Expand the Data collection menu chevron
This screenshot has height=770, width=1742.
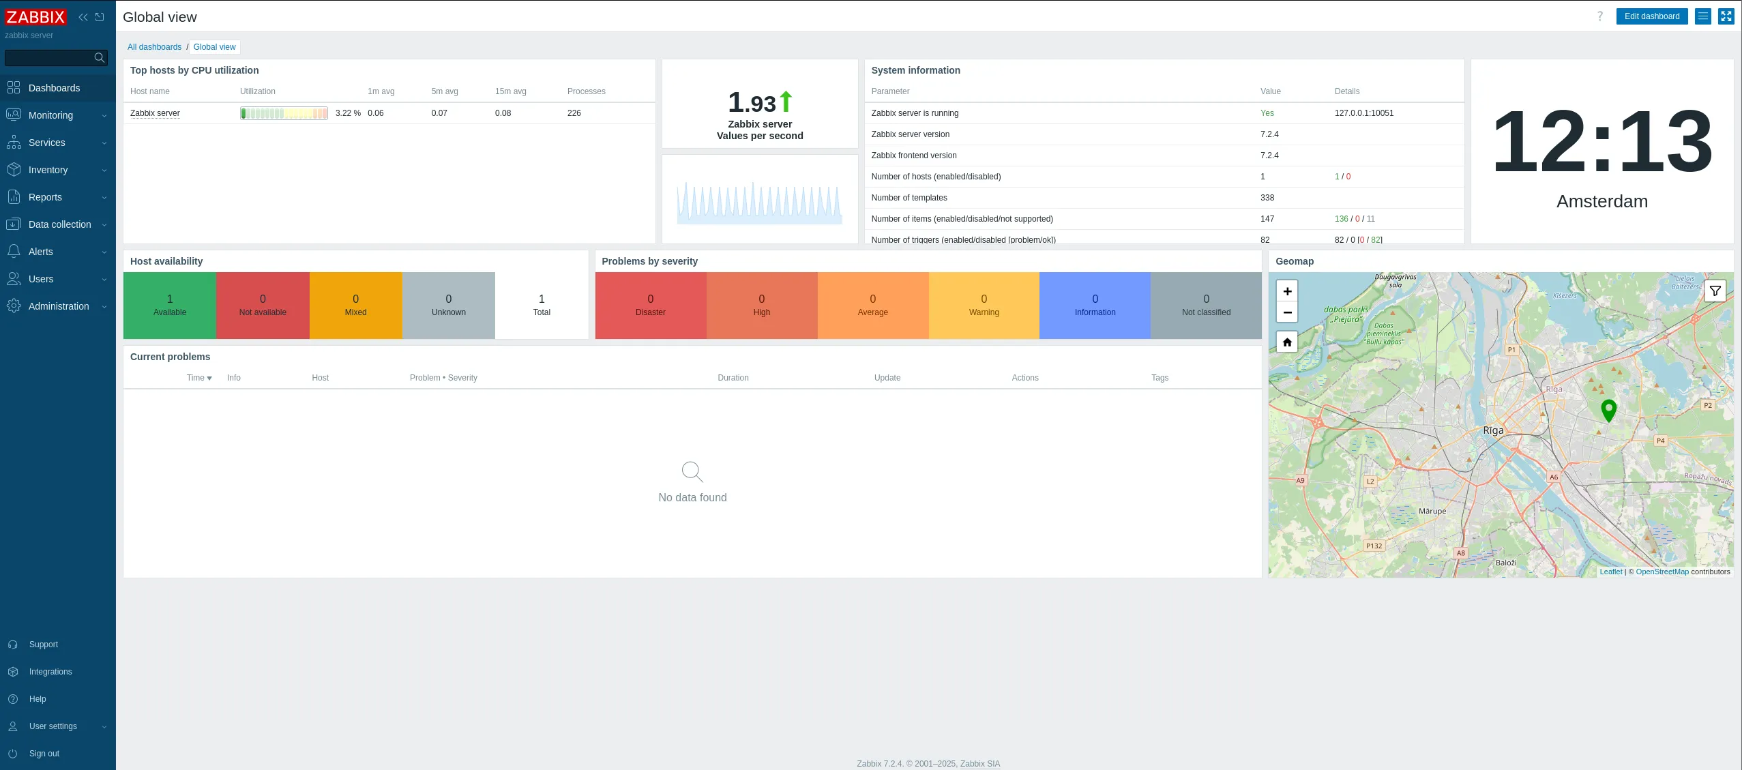pos(104,225)
